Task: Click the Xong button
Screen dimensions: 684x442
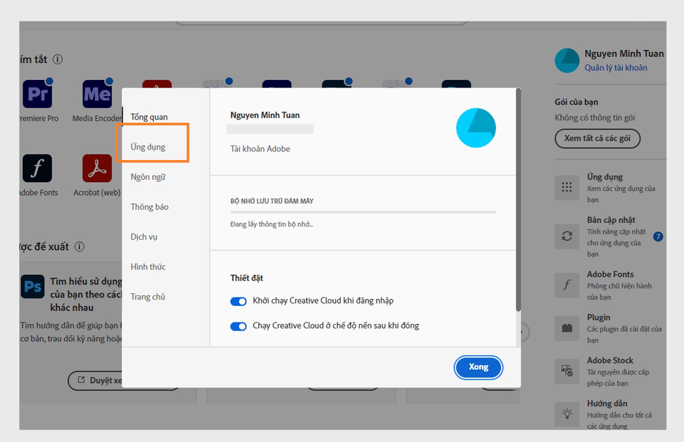Action: [478, 367]
